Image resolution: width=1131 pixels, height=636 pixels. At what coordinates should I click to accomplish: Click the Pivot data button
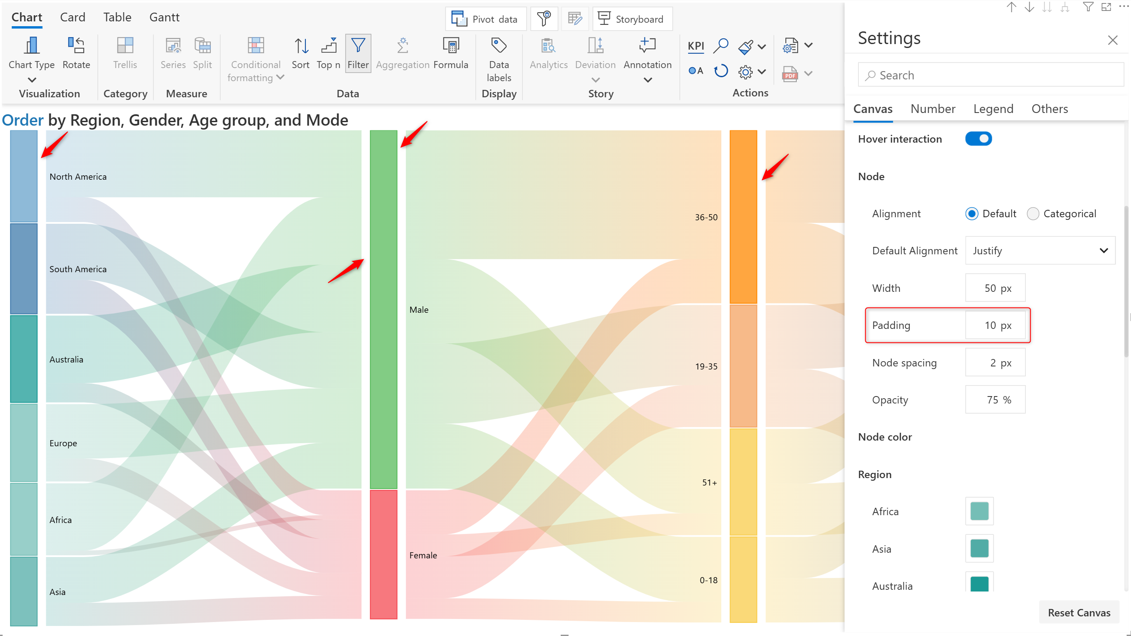pos(486,19)
